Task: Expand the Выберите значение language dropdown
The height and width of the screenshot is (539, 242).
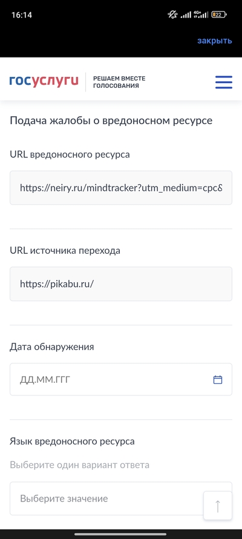Action: tap(121, 498)
